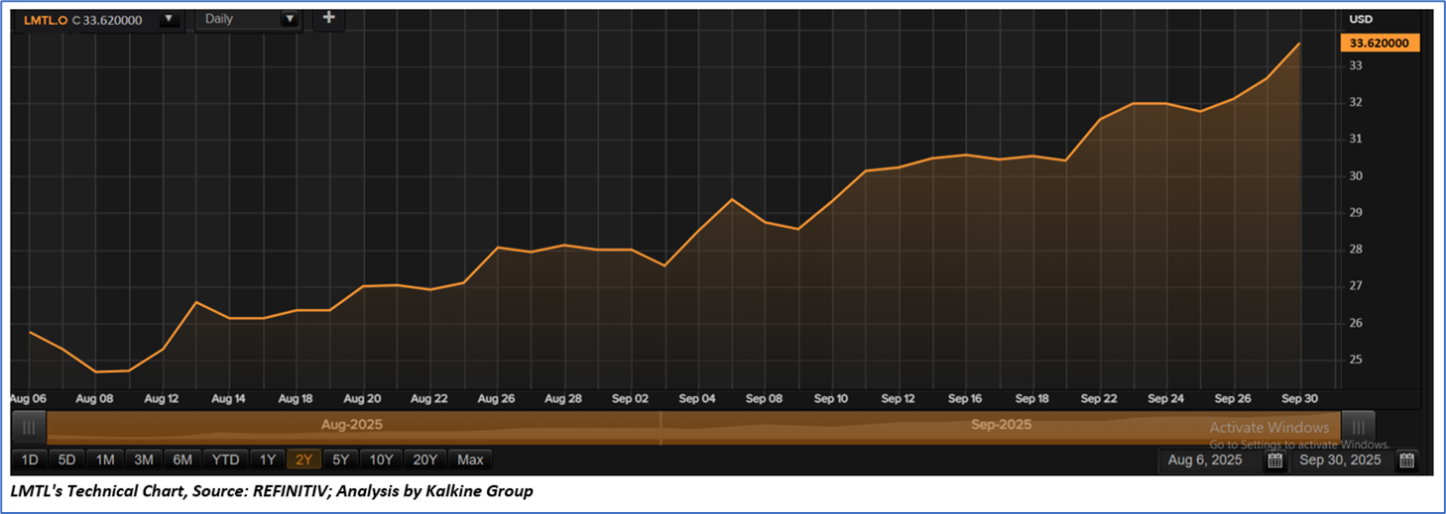Select the highlighted 2Y time range
This screenshot has width=1446, height=514.
pos(302,460)
